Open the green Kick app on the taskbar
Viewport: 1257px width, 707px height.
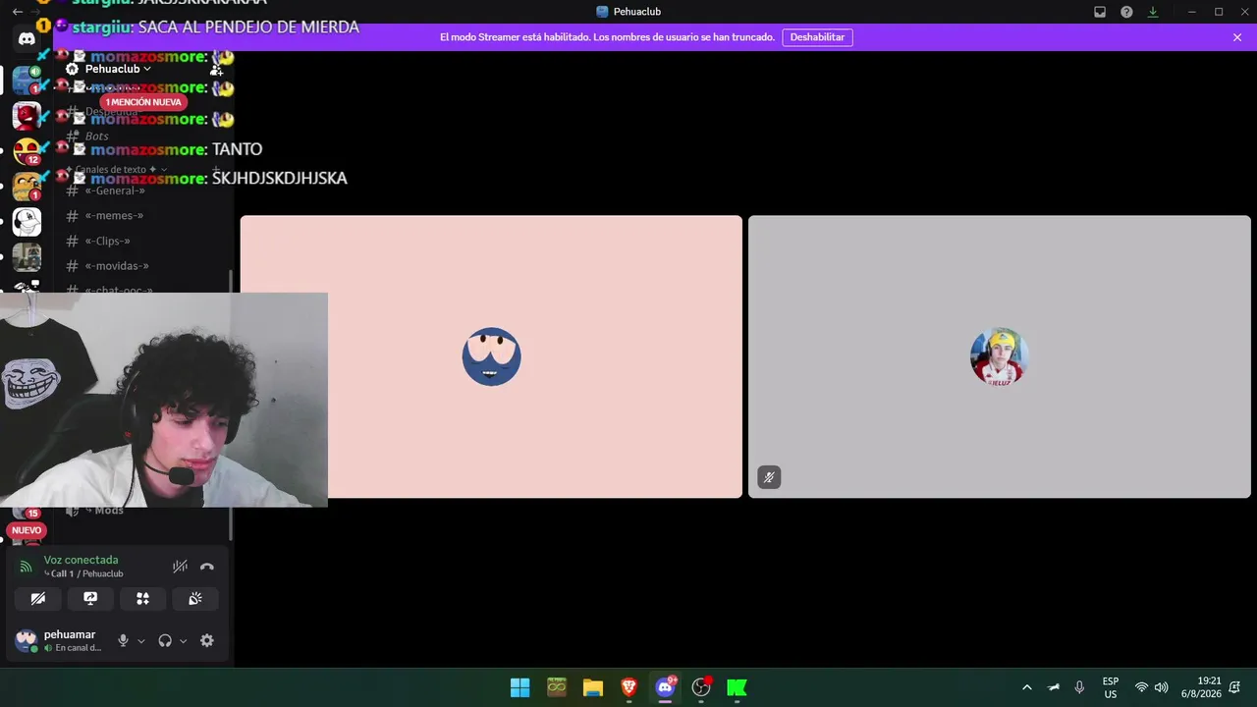737,687
